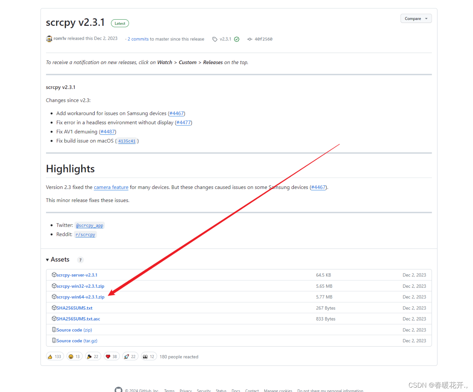This screenshot has height=392, width=473.
Task: Click the 833 Bytes size value
Action: tap(325, 319)
